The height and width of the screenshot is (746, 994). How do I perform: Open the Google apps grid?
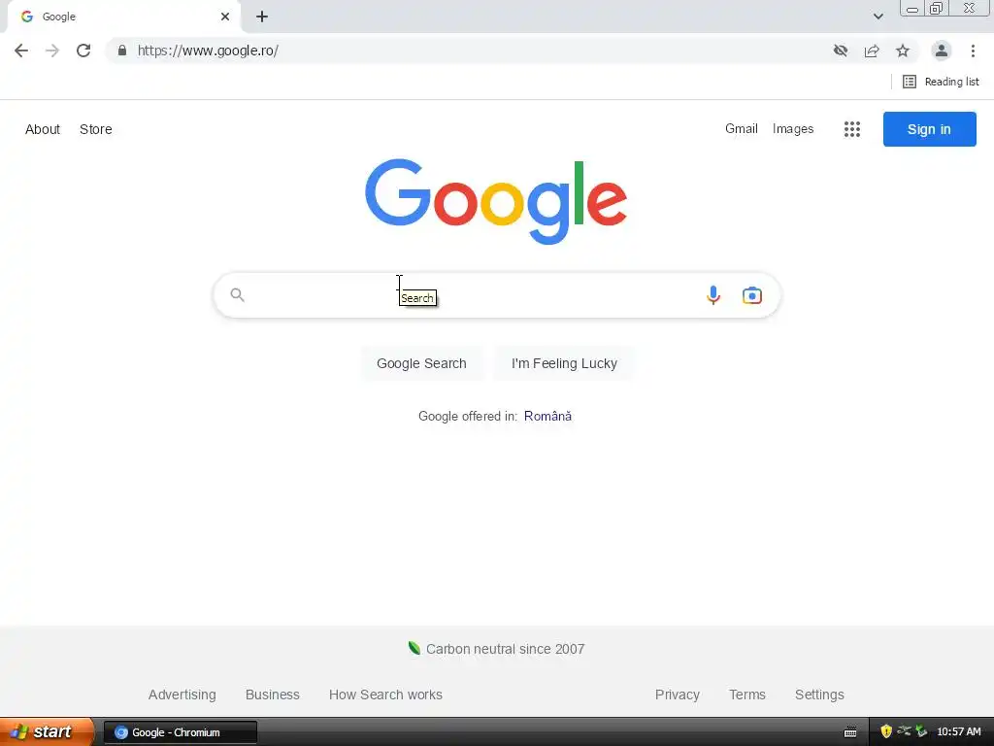point(852,129)
